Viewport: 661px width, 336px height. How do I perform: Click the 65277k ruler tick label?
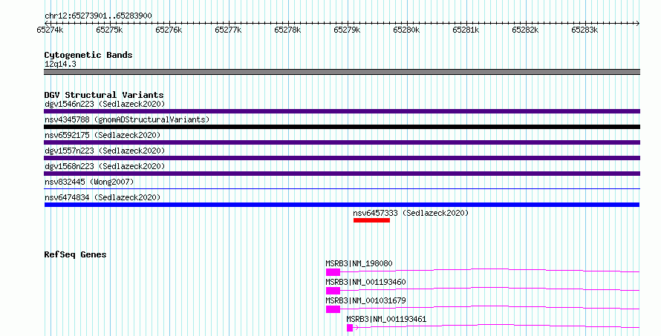click(228, 30)
